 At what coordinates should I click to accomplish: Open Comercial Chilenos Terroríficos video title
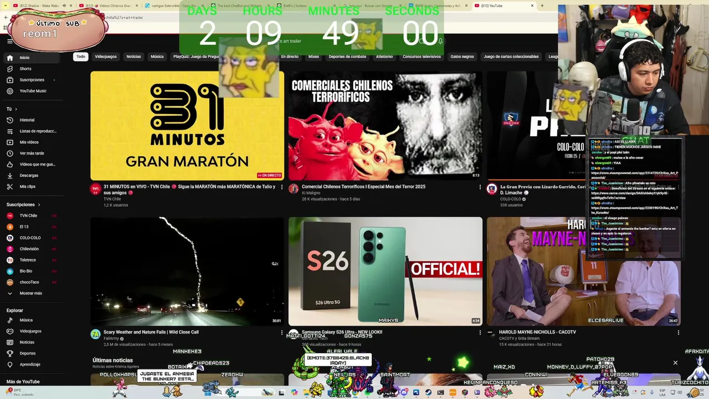(x=363, y=187)
